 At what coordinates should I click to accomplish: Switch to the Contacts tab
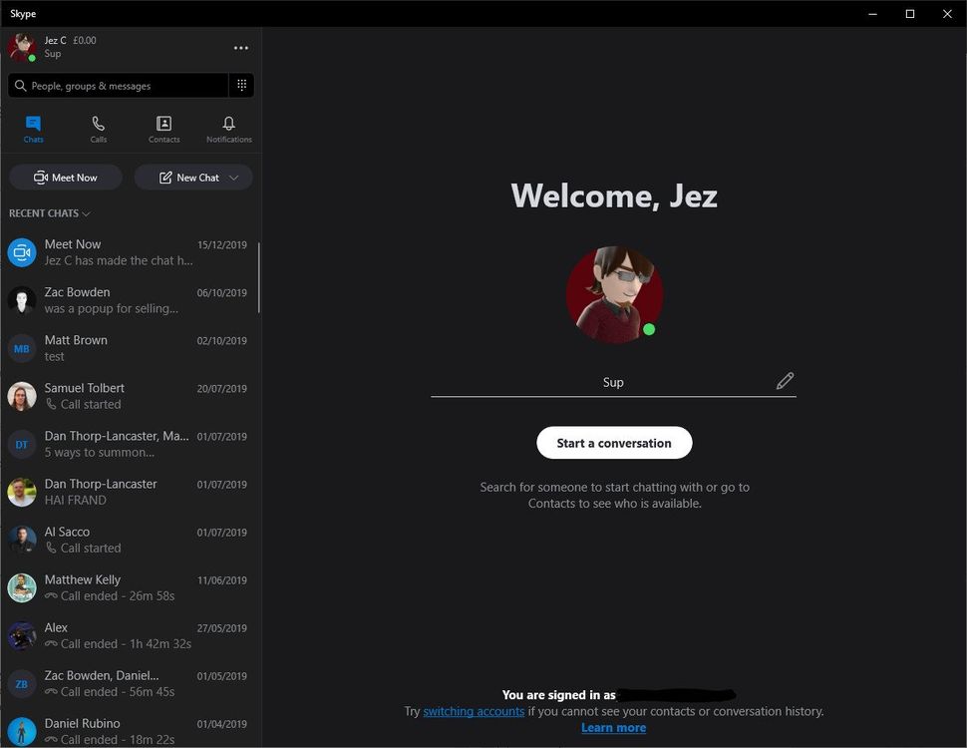[x=163, y=128]
